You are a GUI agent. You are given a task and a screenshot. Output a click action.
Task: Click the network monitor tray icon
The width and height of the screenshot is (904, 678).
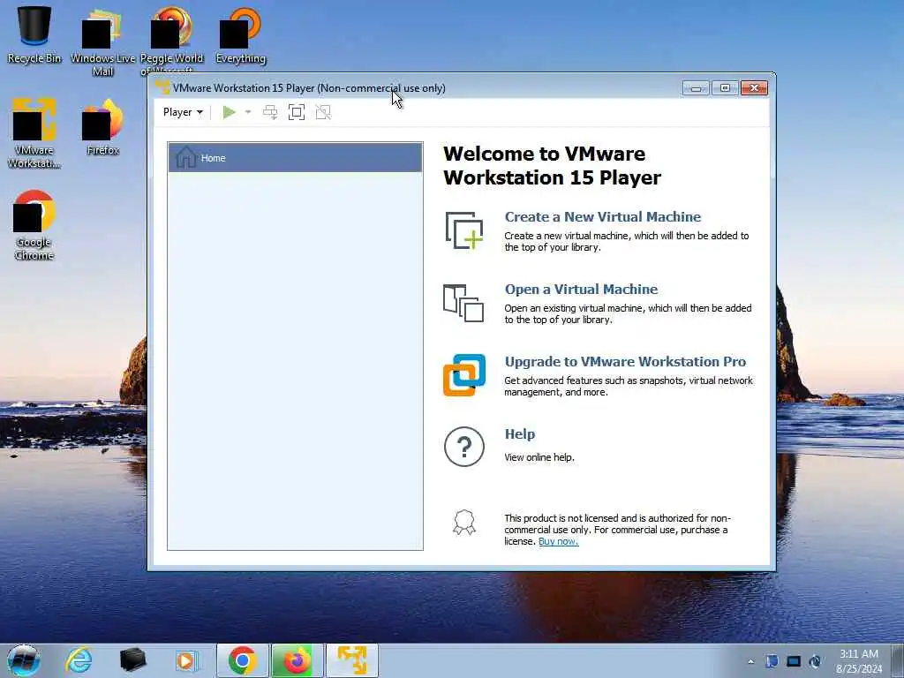(794, 661)
